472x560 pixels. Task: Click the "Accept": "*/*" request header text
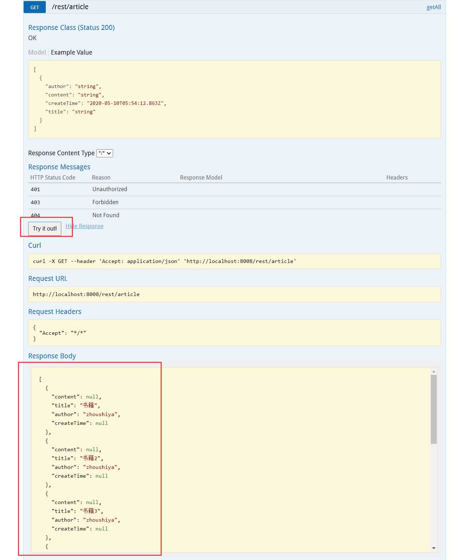(x=63, y=333)
